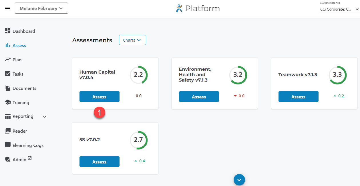The height and width of the screenshot is (186, 360).
Task: Open Elearning Cogs in the sidebar
Action: [28, 145]
